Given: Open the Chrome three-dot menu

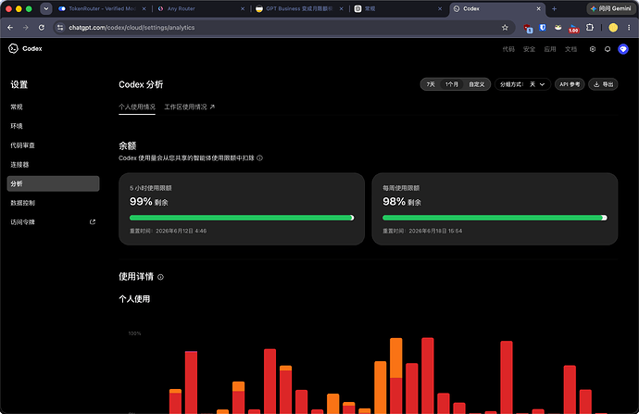Looking at the screenshot, I should tap(629, 27).
